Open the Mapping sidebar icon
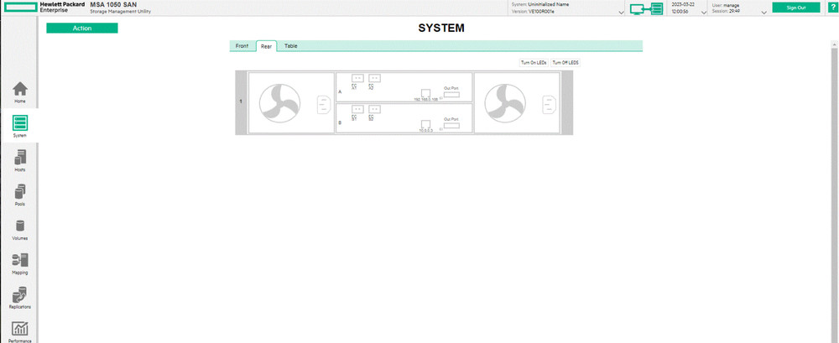Image resolution: width=839 pixels, height=343 pixels. (20, 261)
